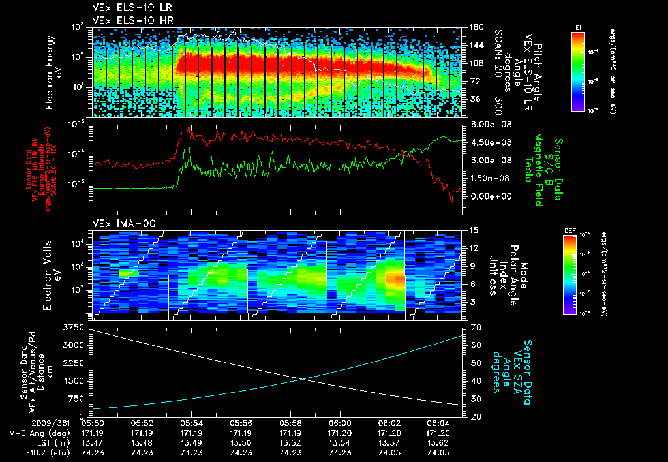Click the 06:00 time tick label
This screenshot has height=462, width=668.
[340, 423]
